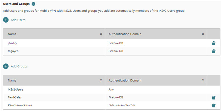Select the jemery user row
222x111 pixels.
click(x=13, y=43)
